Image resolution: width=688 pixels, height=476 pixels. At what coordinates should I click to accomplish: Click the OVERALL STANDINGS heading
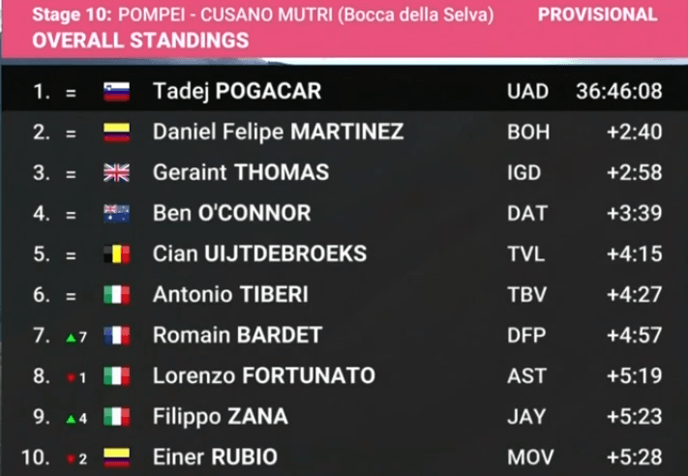coord(140,41)
